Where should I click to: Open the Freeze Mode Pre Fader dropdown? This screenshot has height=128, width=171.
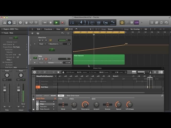(20, 47)
